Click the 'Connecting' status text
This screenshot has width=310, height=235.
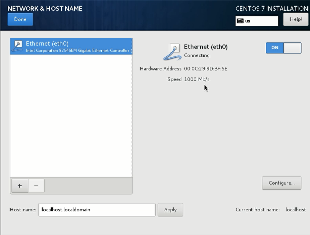pos(197,55)
